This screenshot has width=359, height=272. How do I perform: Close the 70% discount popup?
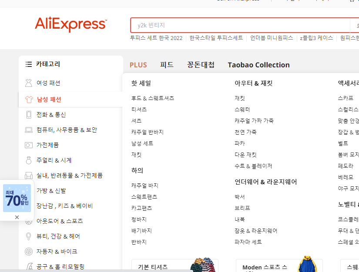point(17,217)
